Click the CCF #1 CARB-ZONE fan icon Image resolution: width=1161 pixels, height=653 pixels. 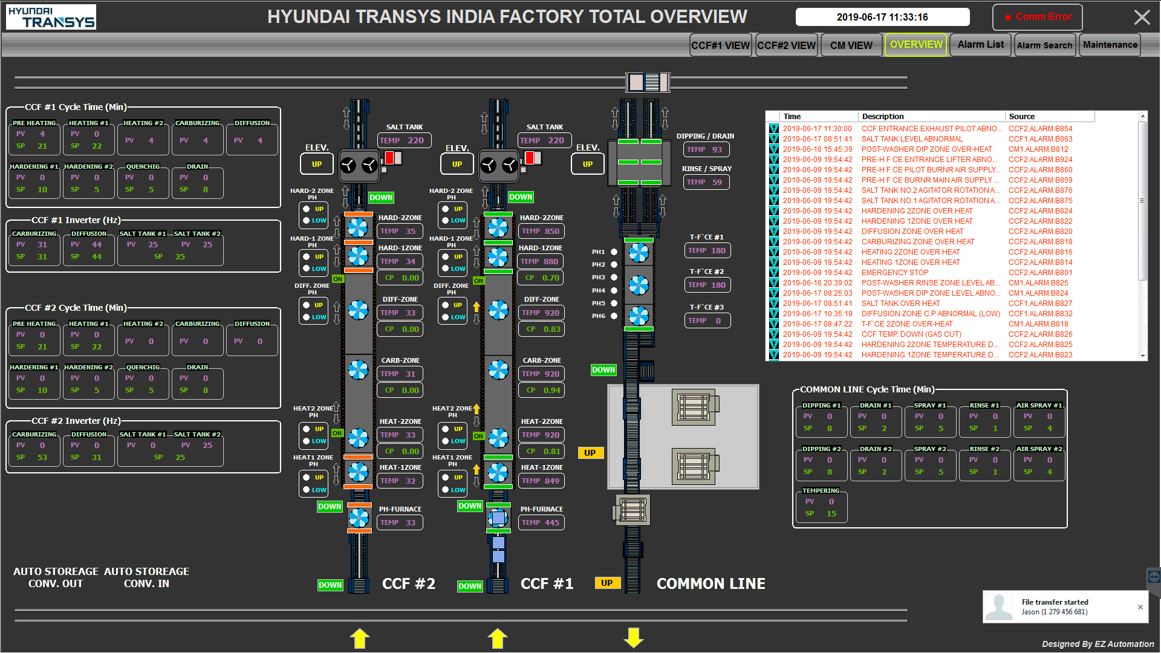[498, 370]
